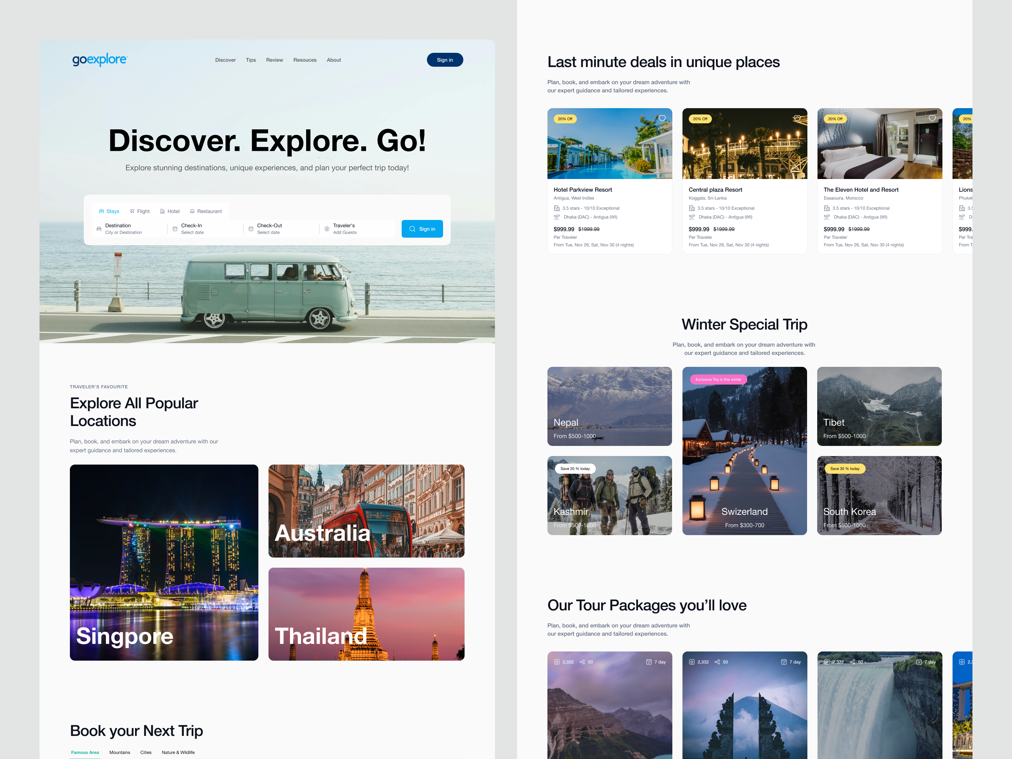Select the Restaurant search icon
1012x759 pixels.
click(193, 211)
